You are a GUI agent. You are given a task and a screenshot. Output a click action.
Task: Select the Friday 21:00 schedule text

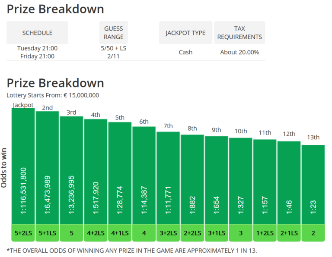37,56
